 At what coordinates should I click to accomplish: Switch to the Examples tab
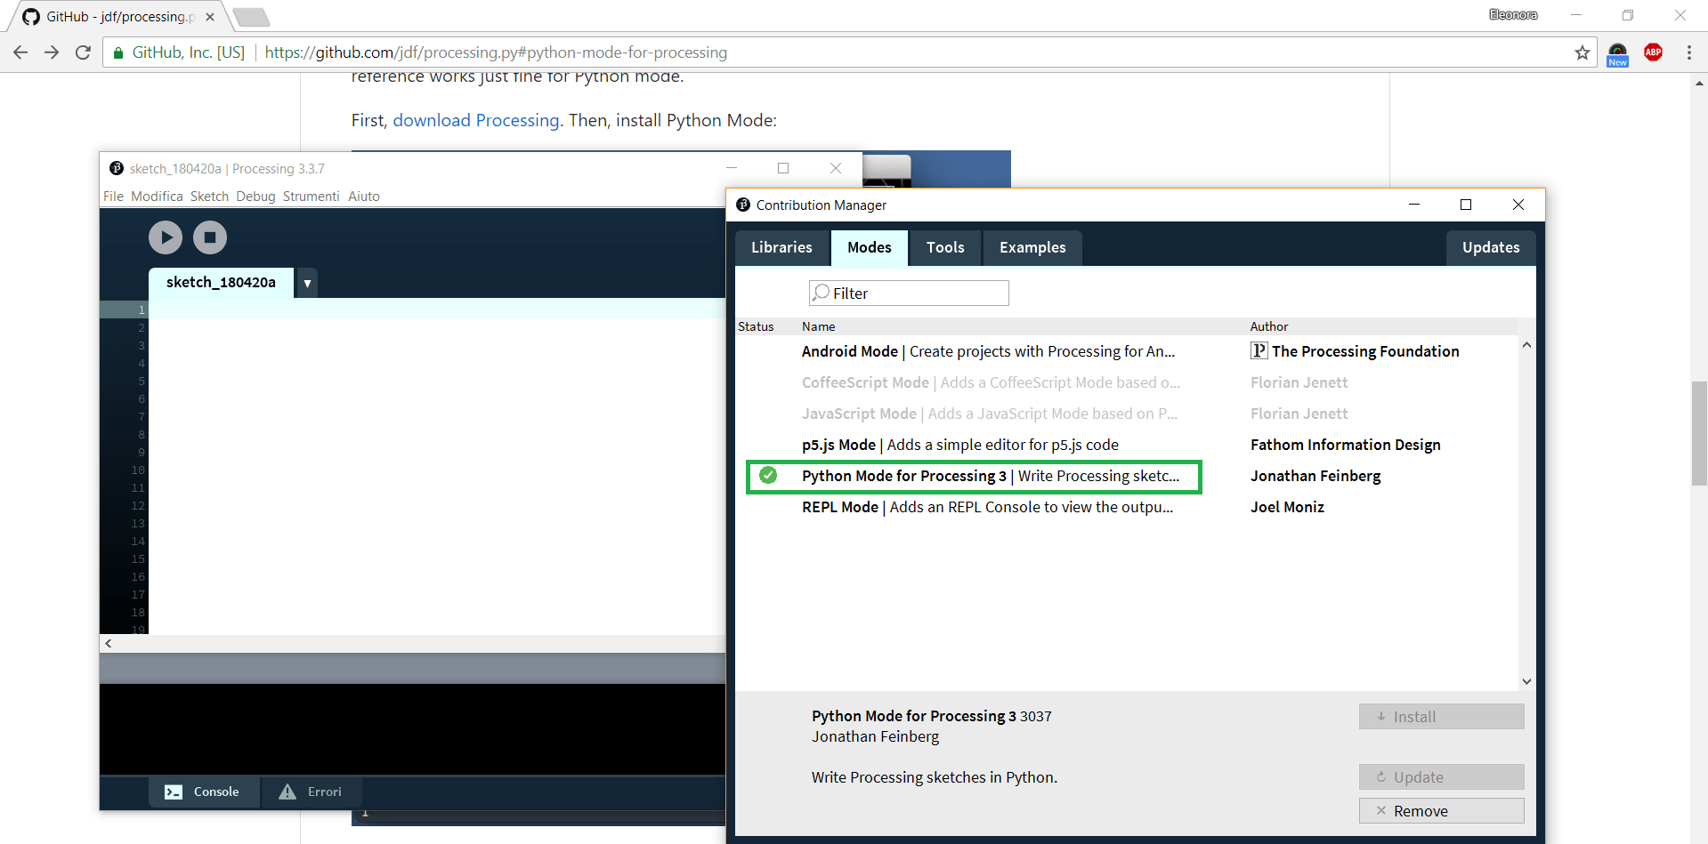point(1032,247)
